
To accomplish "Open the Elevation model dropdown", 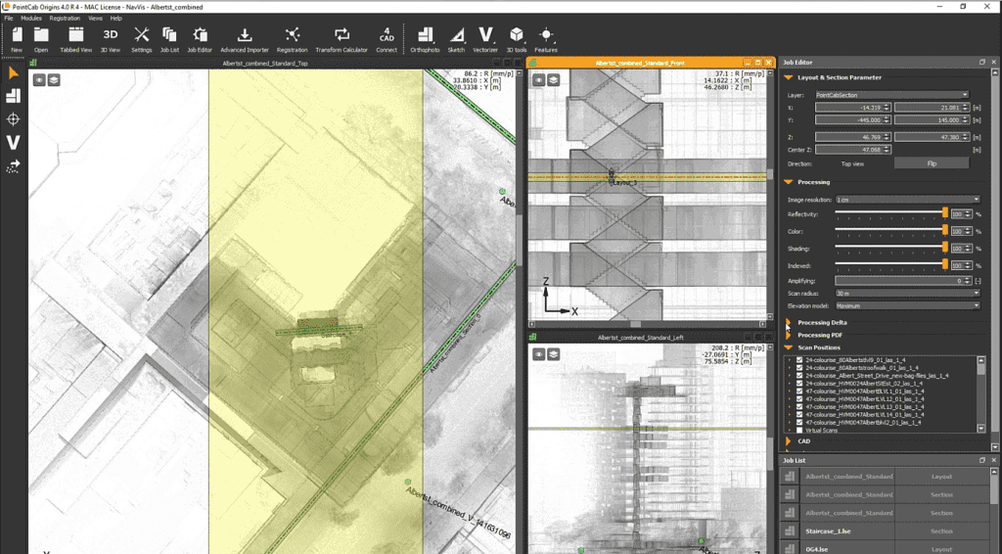I will coord(906,305).
